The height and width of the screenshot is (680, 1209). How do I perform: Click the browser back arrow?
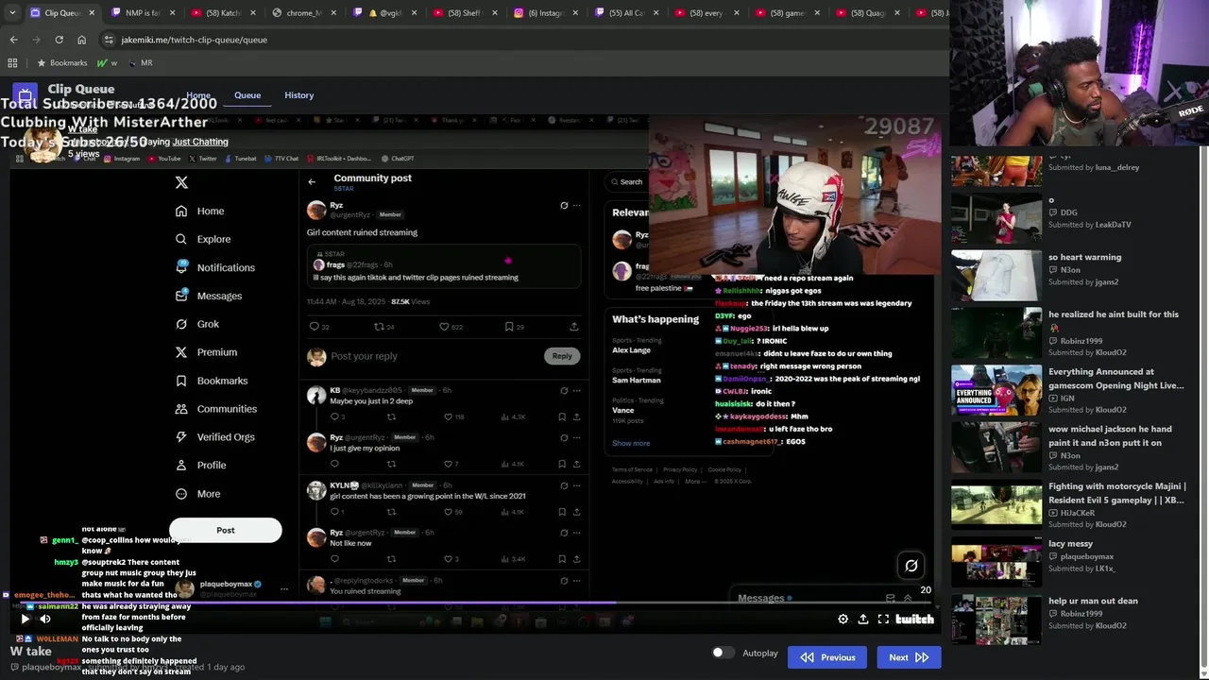pyautogui.click(x=13, y=40)
